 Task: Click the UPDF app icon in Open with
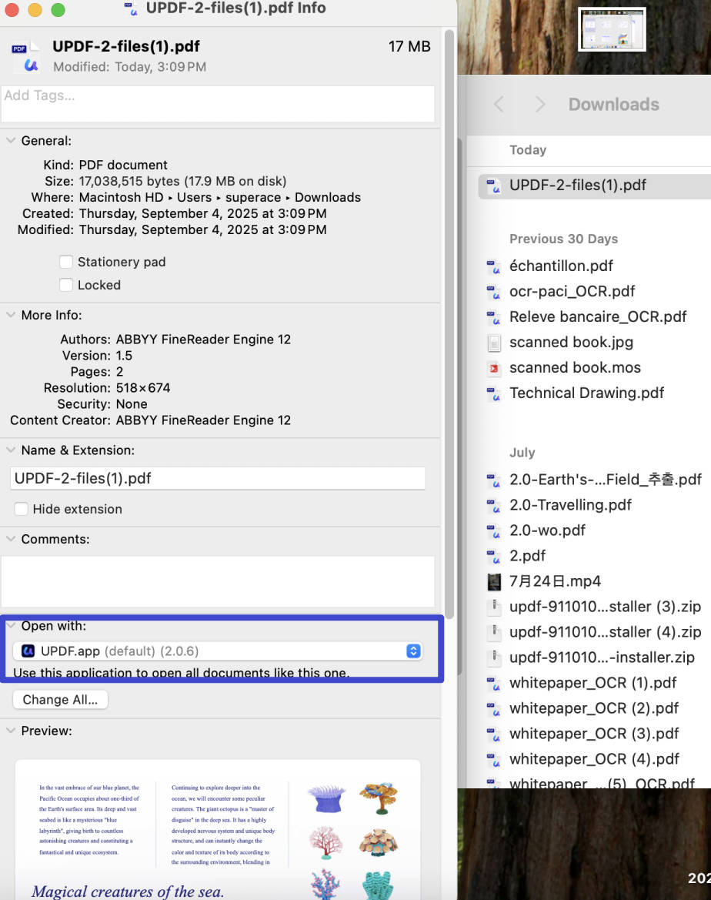point(28,651)
